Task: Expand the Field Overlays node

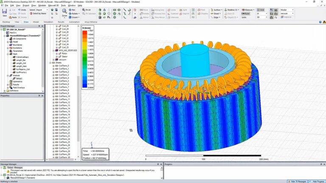Action: [x=8, y=88]
